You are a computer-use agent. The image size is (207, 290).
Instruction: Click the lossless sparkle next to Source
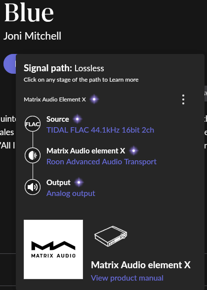tap(78, 119)
